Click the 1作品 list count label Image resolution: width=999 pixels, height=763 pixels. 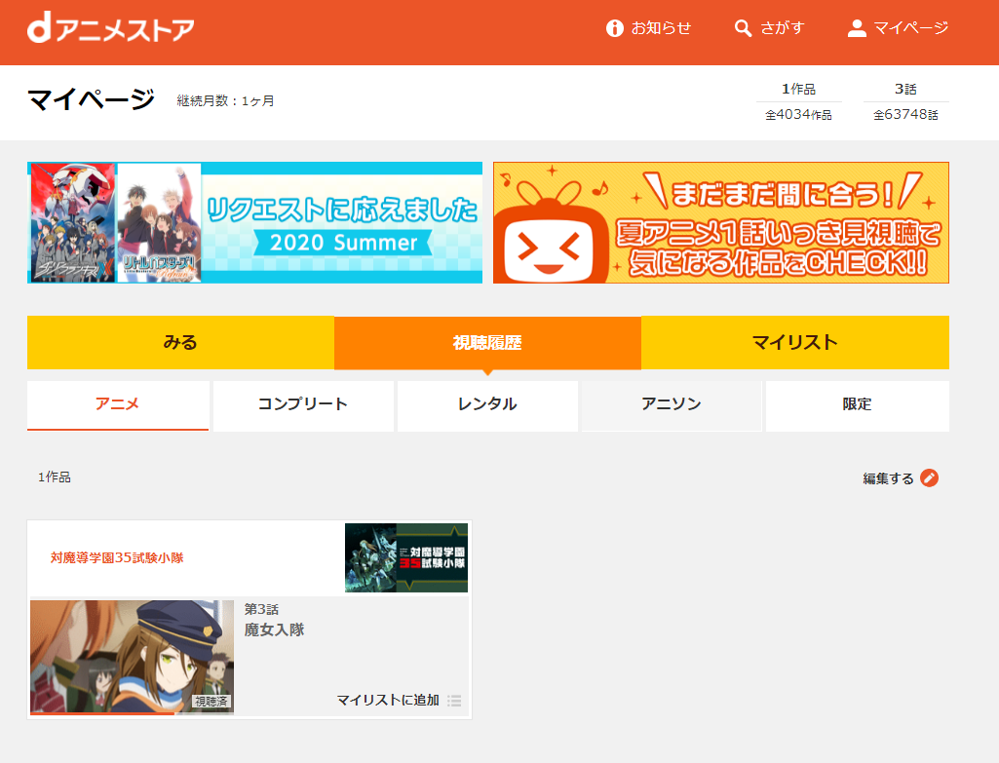click(55, 477)
